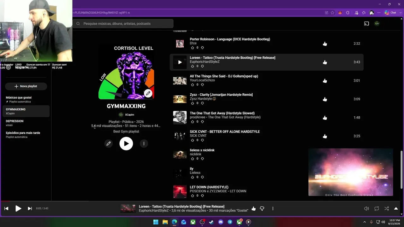Add this page to favorites with the star
Viewport: 404px width, 227px height.
point(332,13)
